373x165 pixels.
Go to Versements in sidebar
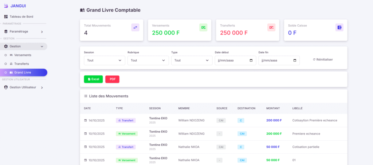22,55
